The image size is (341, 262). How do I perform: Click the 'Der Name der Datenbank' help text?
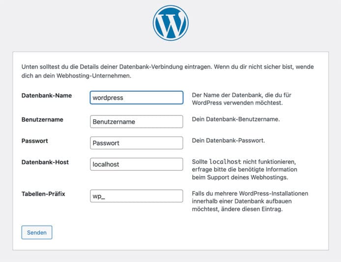pos(242,99)
